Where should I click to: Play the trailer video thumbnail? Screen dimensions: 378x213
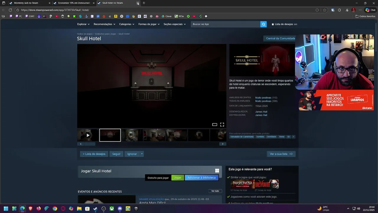coord(88,135)
